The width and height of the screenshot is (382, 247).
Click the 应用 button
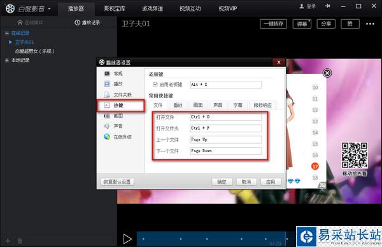pyautogui.click(x=271, y=181)
